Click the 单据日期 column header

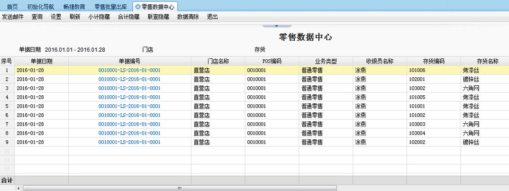coord(42,61)
